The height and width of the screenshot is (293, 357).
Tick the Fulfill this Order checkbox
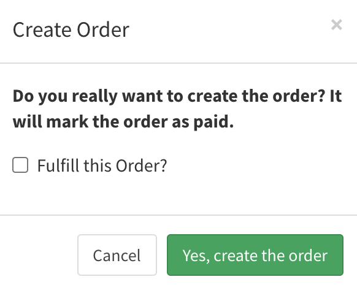click(20, 165)
